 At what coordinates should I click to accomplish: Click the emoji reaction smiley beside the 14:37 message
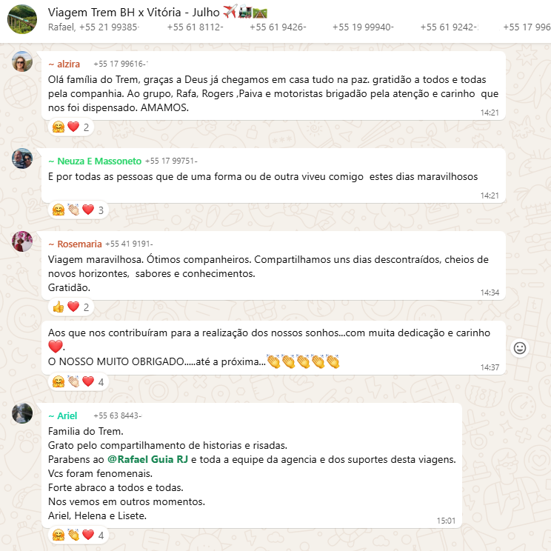point(520,348)
